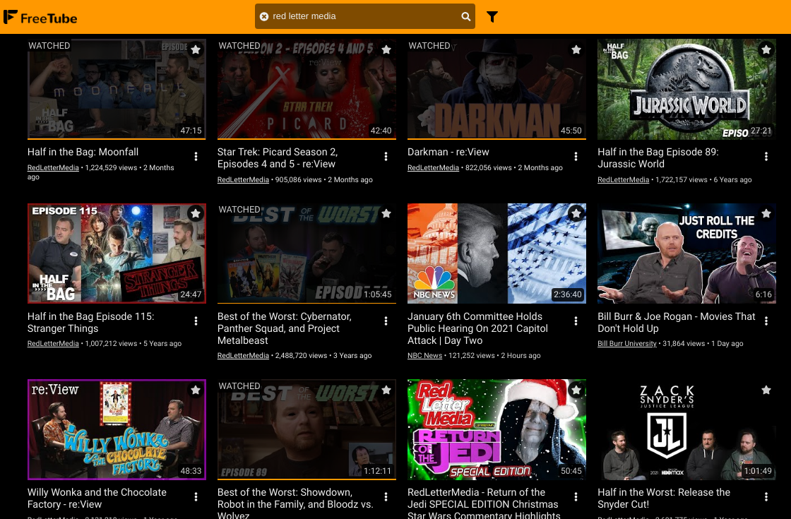This screenshot has height=519, width=791.
Task: Play the Stranger Things Episode 115 thumbnail
Action: click(x=117, y=253)
